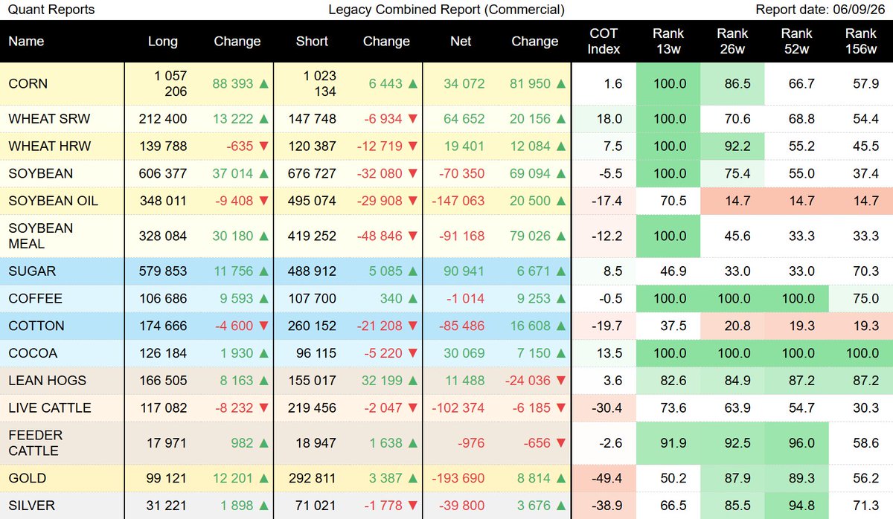The width and height of the screenshot is (893, 519).
Task: Select the Rank 156w column header
Action: pyautogui.click(x=861, y=41)
